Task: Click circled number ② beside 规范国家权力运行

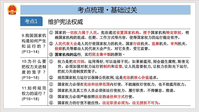Action: [51, 77]
